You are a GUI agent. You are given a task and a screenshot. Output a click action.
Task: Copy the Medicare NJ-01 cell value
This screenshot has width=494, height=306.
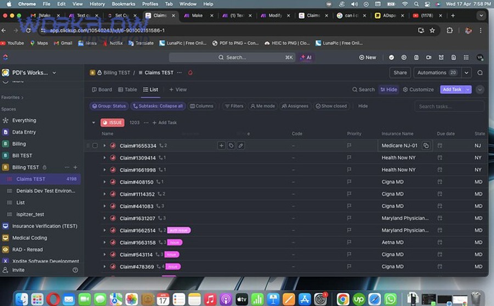point(426,146)
